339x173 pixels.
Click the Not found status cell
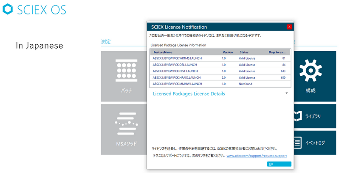tap(246, 84)
